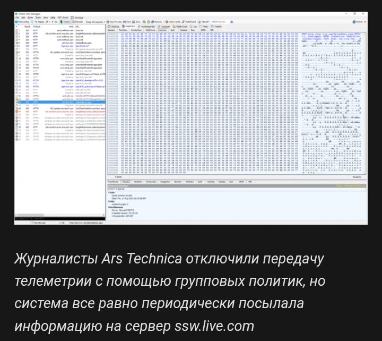
Task: Click the Browse toolbar button
Action: 157,22
